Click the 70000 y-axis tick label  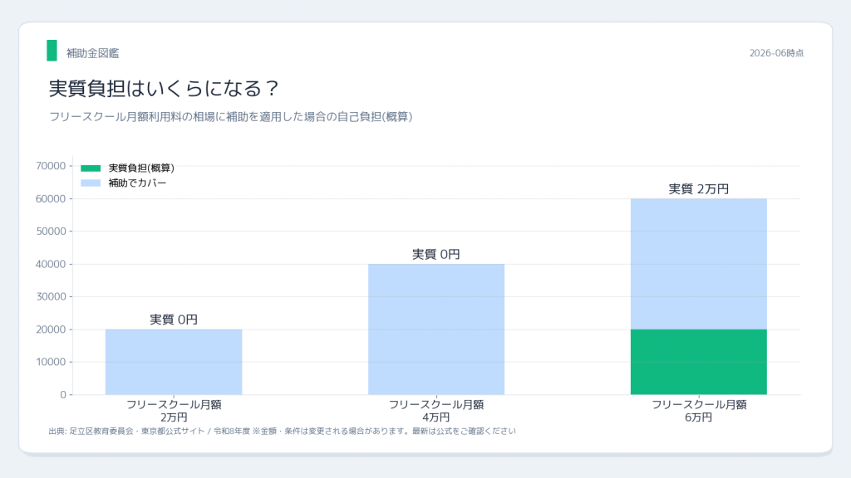tap(51, 166)
